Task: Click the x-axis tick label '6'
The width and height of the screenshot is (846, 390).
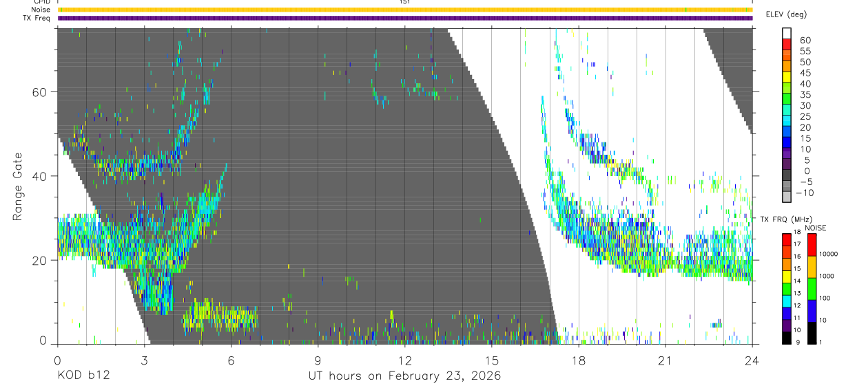Action: click(x=231, y=360)
